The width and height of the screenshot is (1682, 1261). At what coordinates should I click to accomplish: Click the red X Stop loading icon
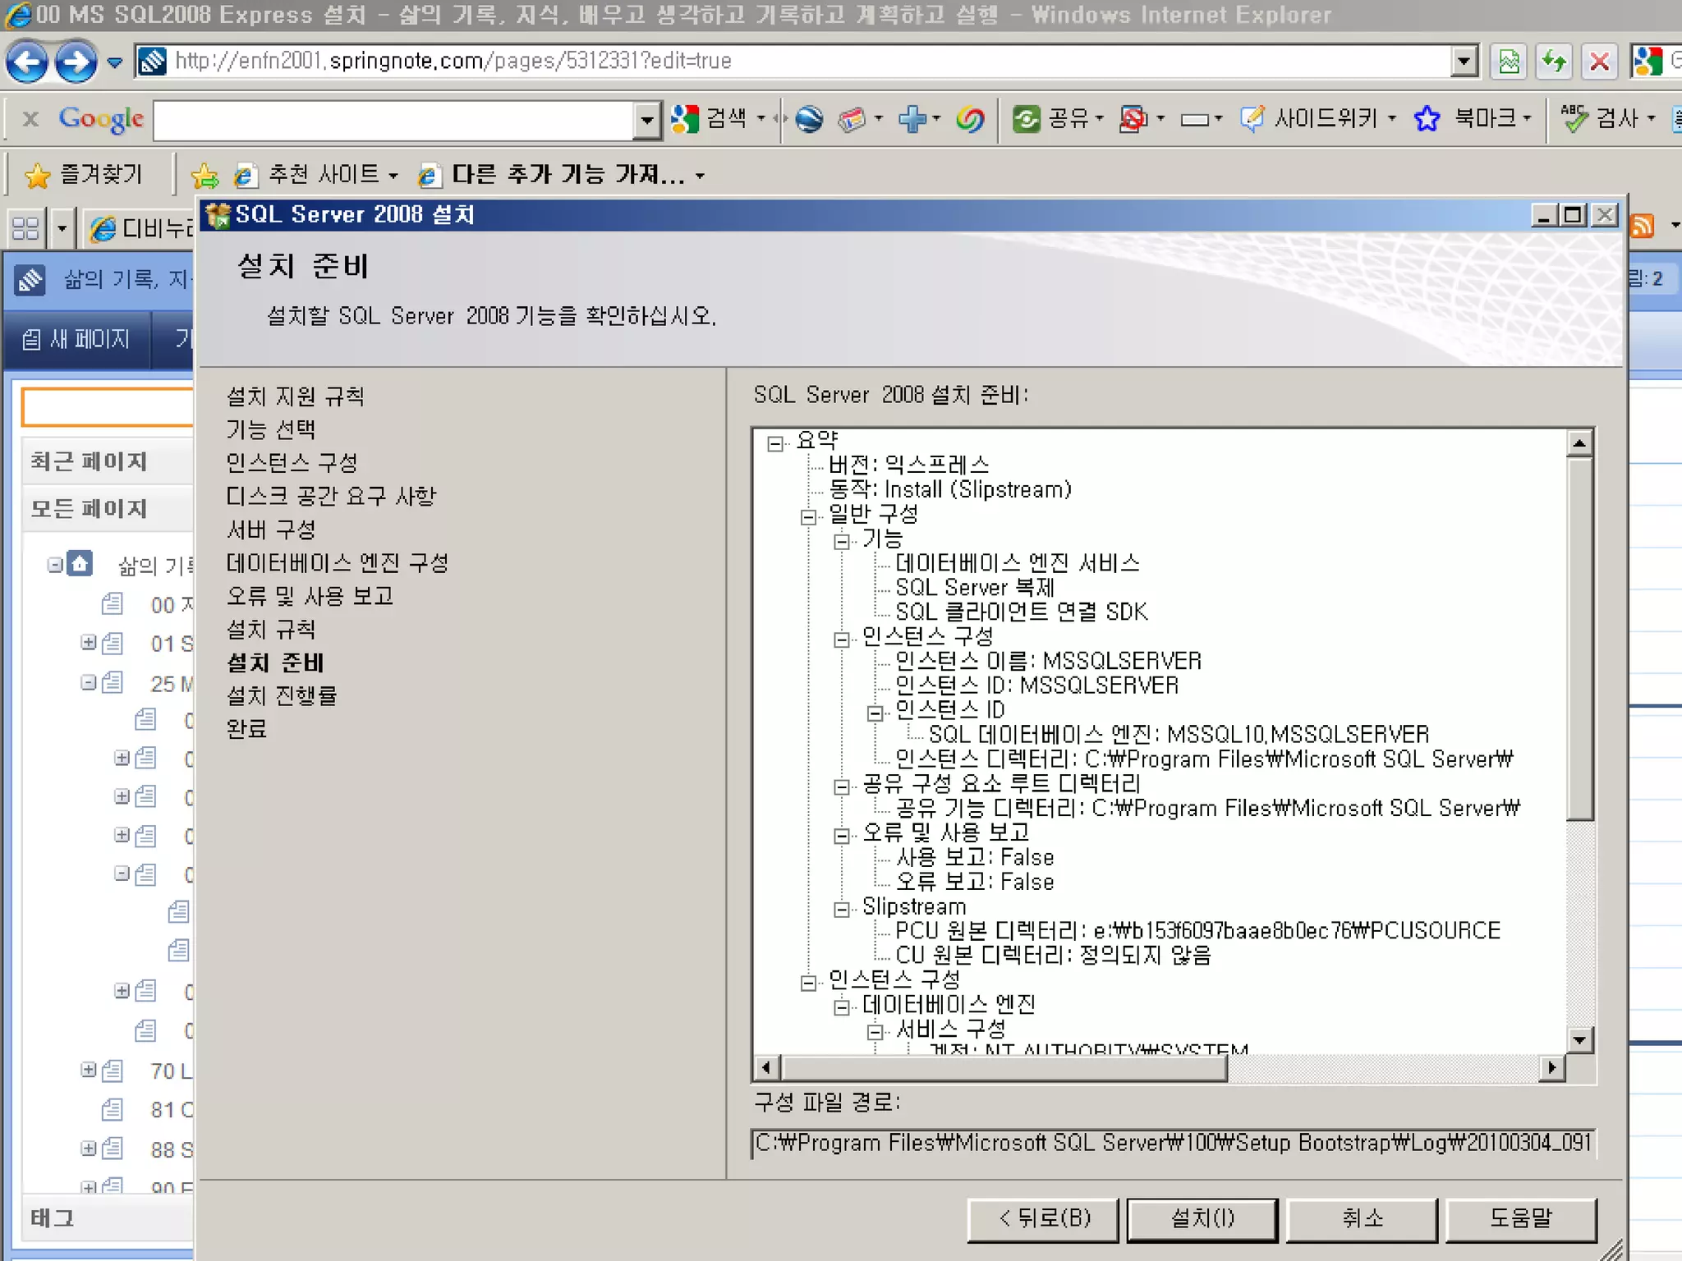coord(1598,62)
